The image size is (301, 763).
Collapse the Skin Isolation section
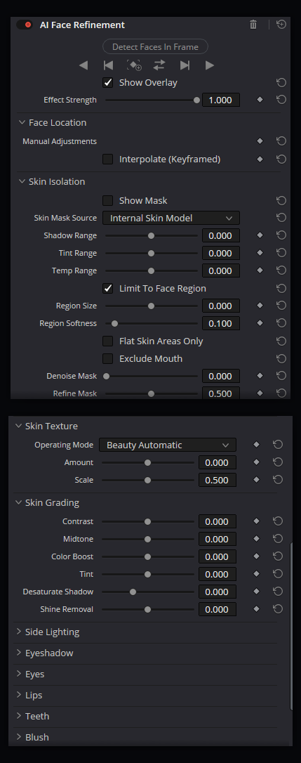[22, 181]
